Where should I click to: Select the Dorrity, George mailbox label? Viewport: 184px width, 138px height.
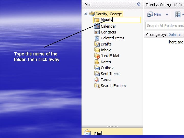(109, 14)
